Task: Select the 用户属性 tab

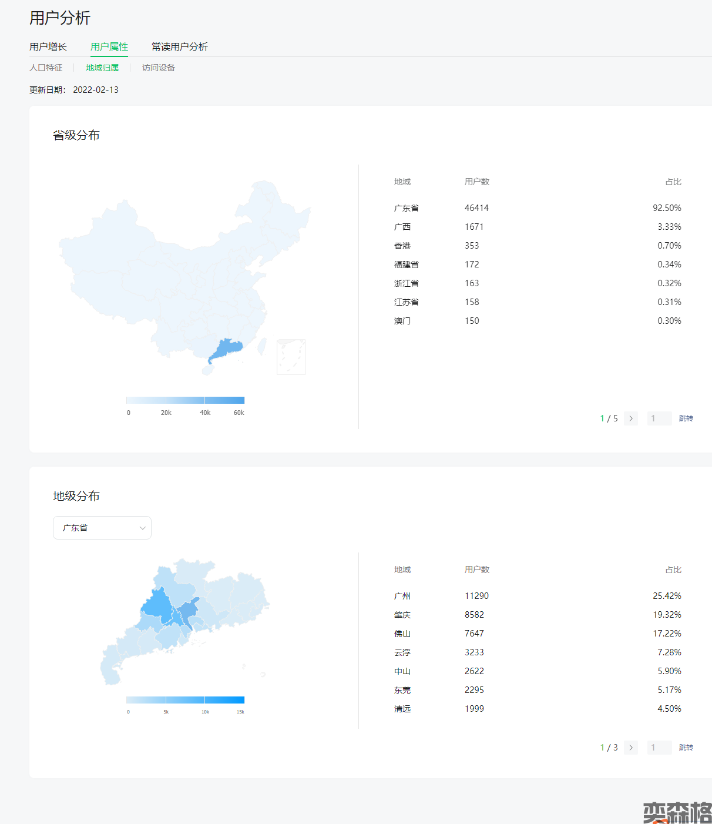Action: 109,47
